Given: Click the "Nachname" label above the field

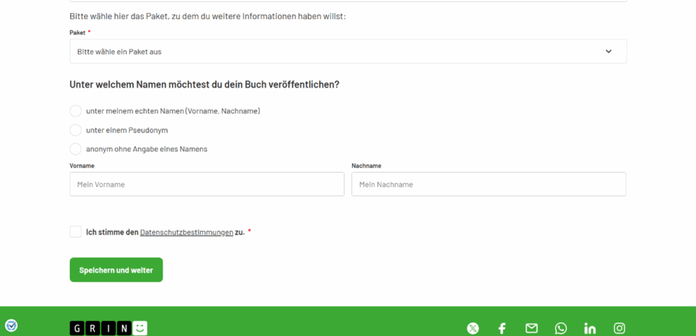Looking at the screenshot, I should pyautogui.click(x=366, y=166).
